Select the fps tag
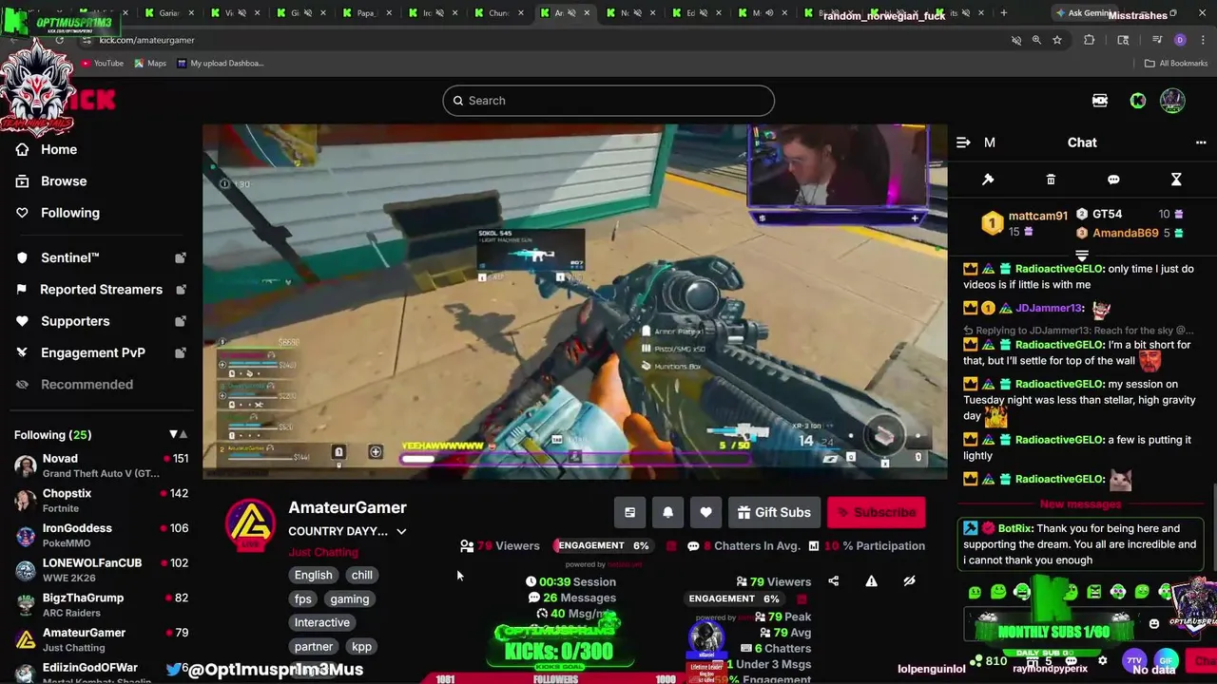1217x684 pixels. click(303, 598)
